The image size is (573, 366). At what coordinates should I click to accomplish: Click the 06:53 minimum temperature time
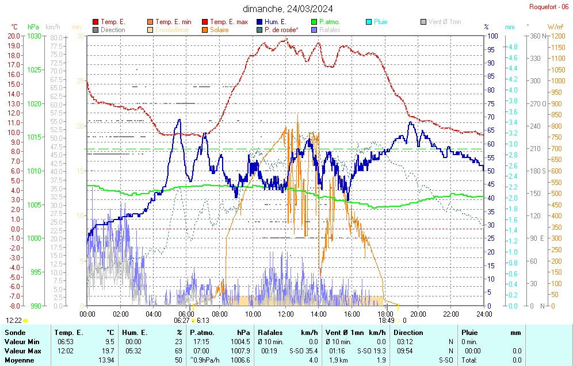(x=66, y=342)
